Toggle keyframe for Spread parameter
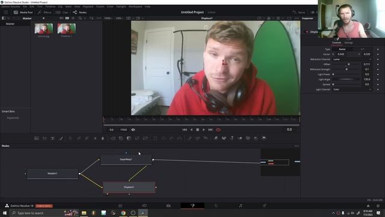The height and width of the screenshot is (217, 385). click(378, 84)
